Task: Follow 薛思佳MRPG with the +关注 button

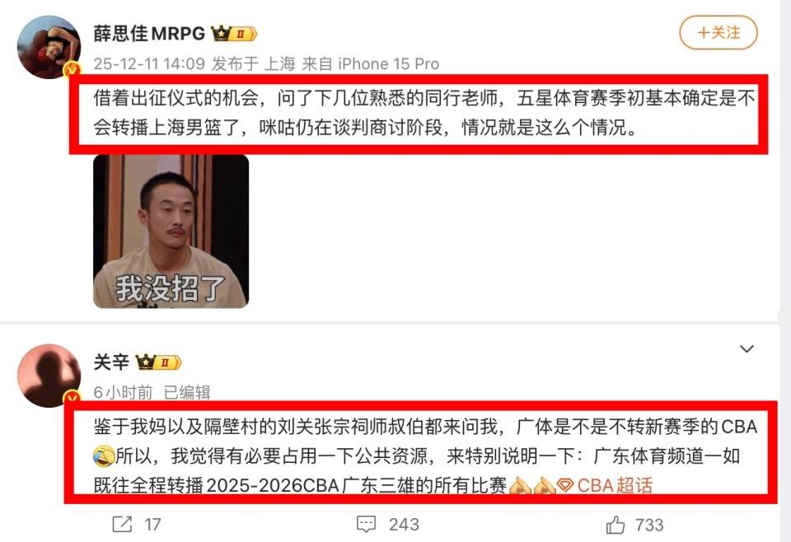Action: coord(718,33)
